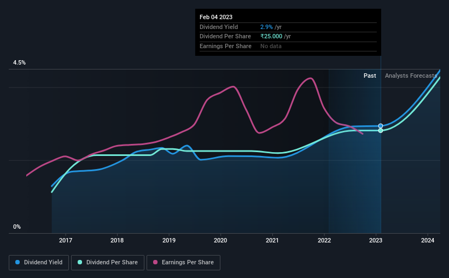Select the 2022 x-axis label
The image size is (449, 278).
coord(324,240)
